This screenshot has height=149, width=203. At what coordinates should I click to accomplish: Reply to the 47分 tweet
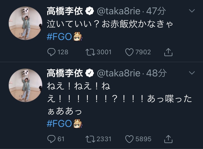click(x=52, y=52)
